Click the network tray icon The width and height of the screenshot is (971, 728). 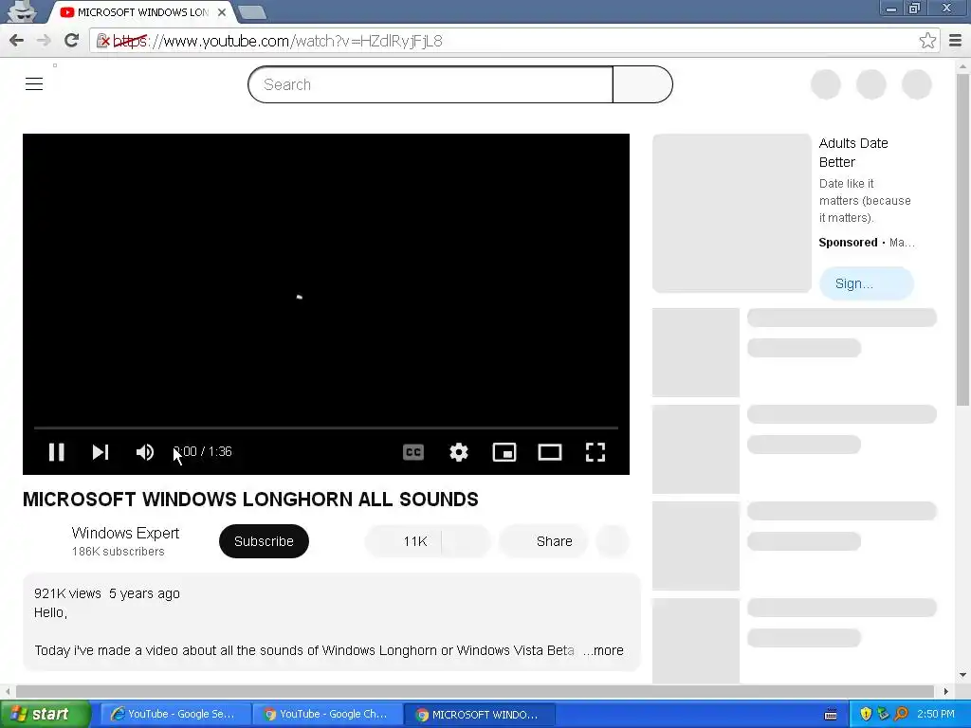[x=883, y=715]
